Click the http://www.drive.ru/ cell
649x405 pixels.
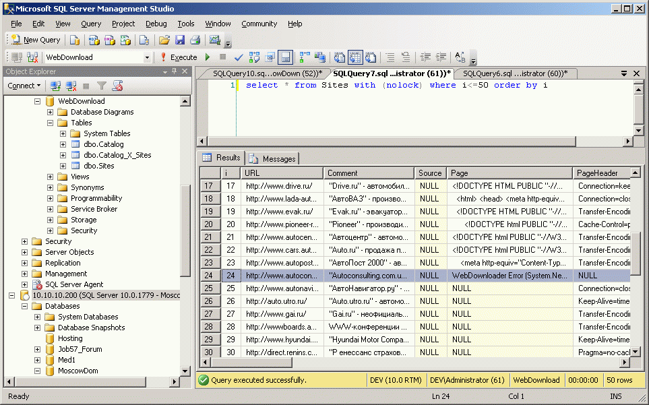pyautogui.click(x=282, y=186)
